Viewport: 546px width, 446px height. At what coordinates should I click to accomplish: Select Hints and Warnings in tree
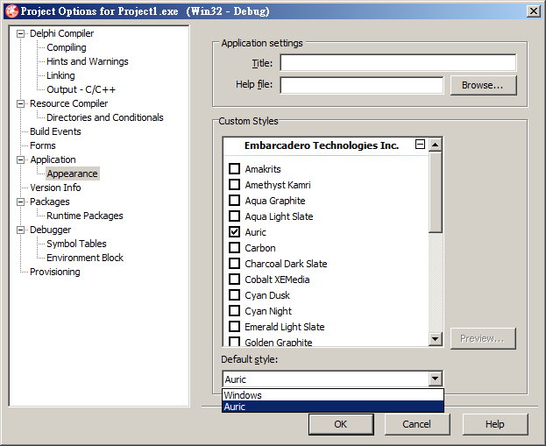(x=88, y=61)
